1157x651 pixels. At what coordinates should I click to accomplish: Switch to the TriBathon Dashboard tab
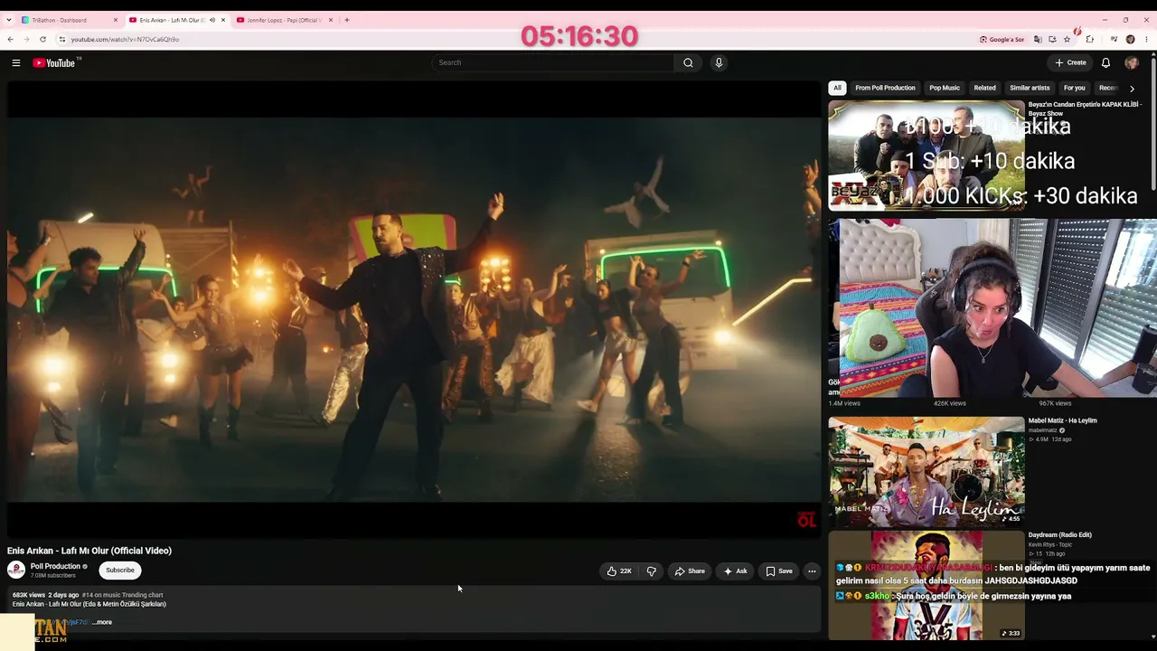pos(69,20)
